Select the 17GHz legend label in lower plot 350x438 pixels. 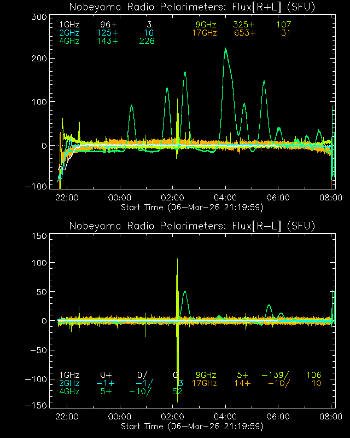(x=204, y=383)
